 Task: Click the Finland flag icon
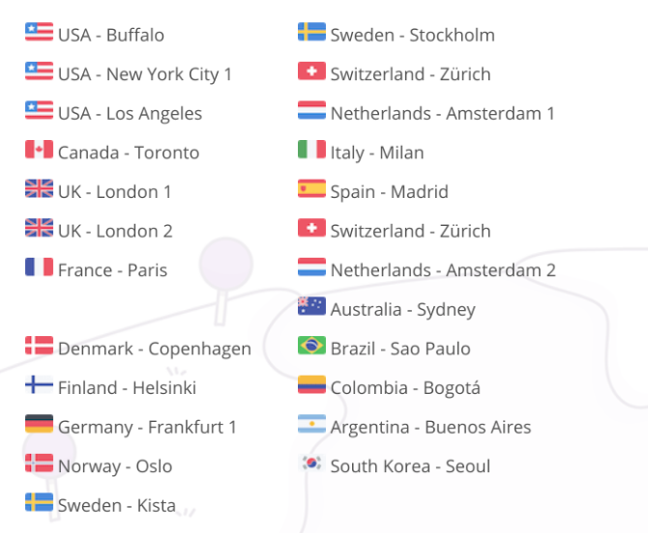(x=39, y=386)
